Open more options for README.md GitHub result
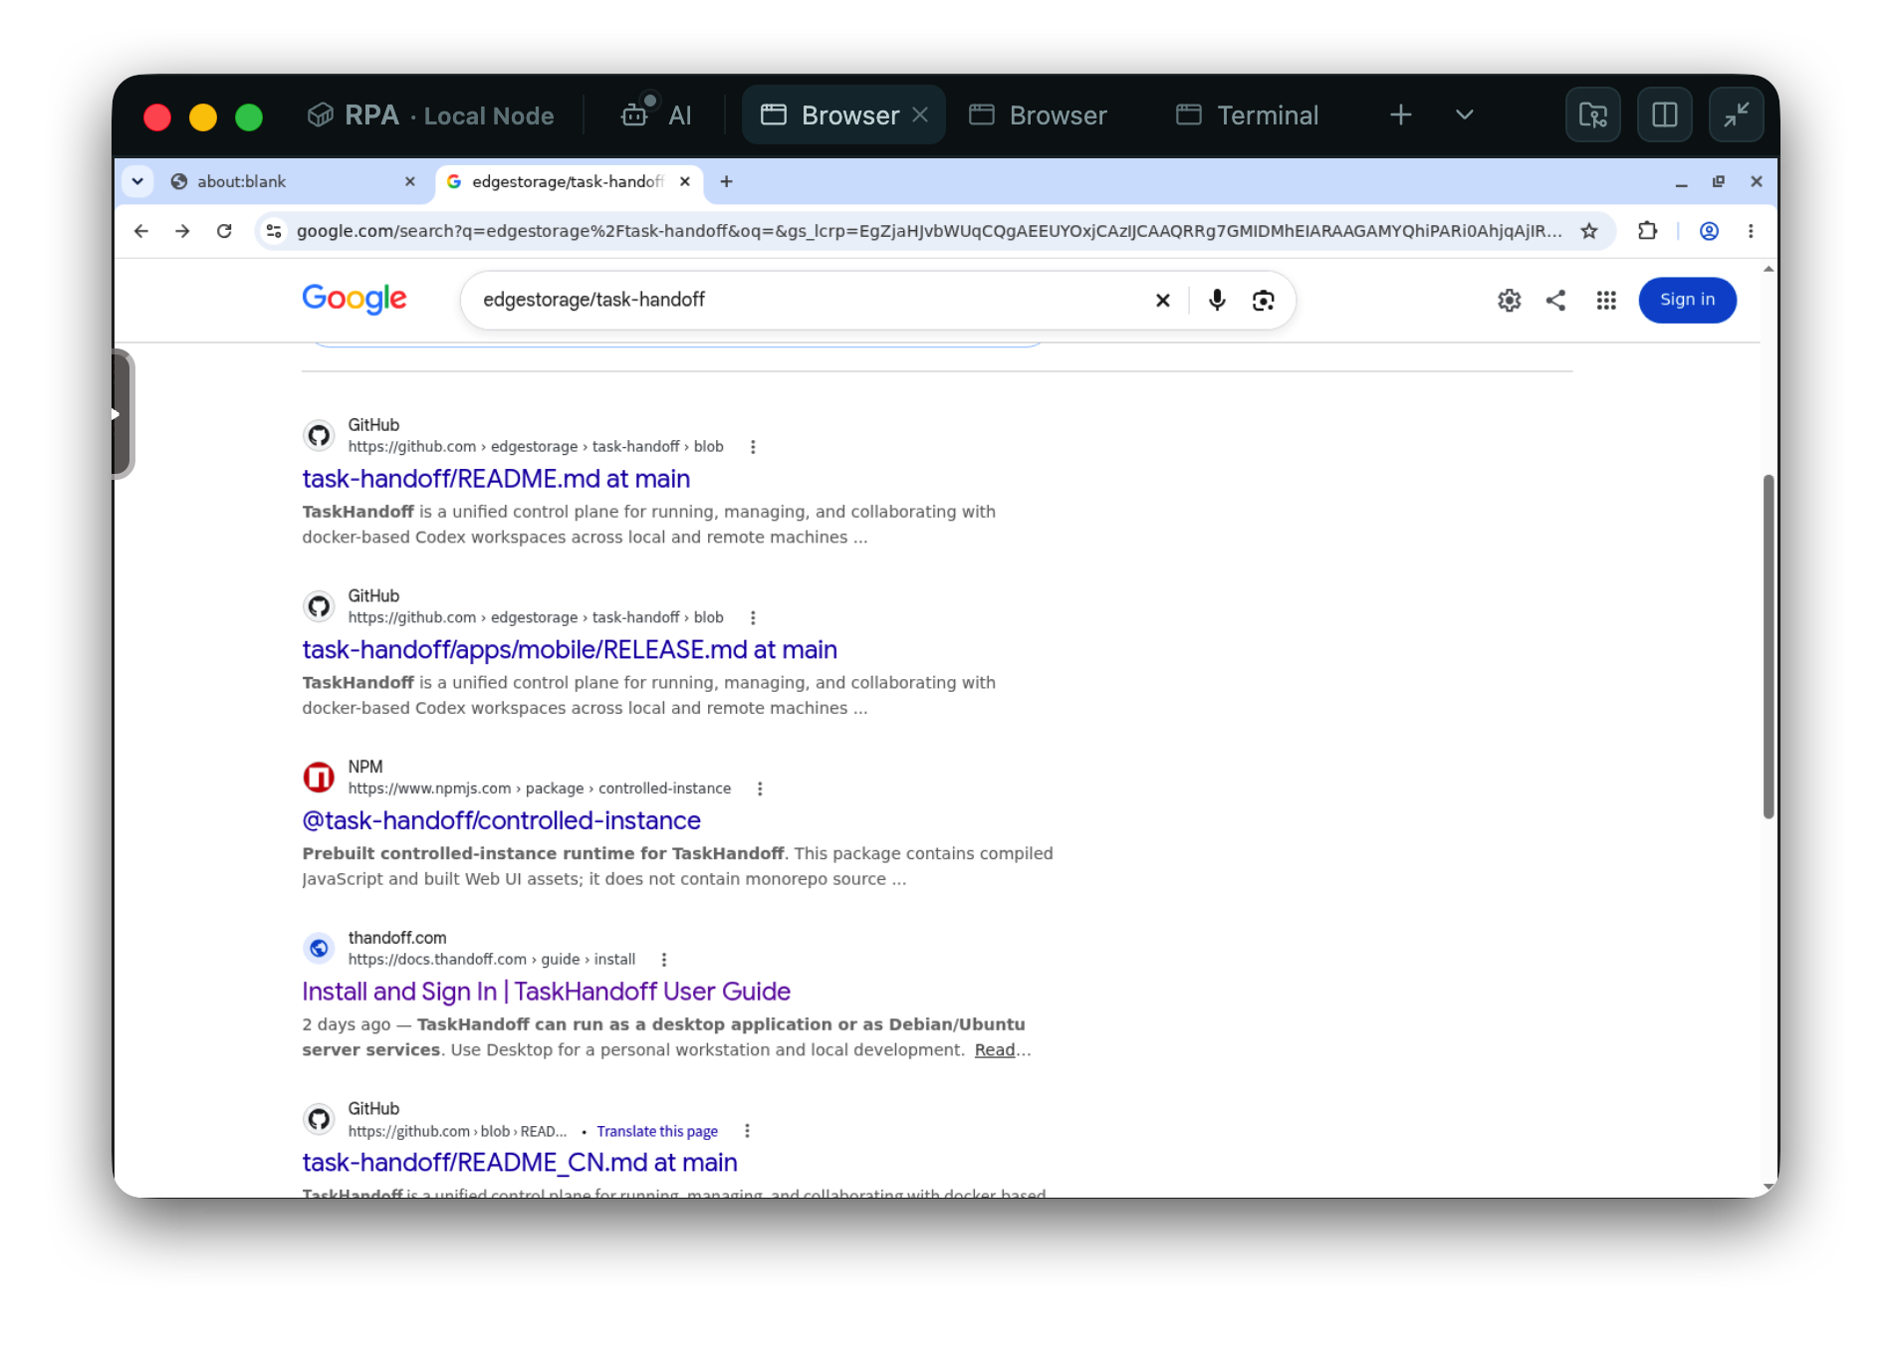1892x1348 pixels. pos(753,447)
